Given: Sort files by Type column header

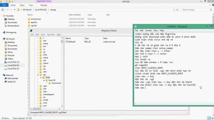Looking at the screenshot, I should 90,15.
